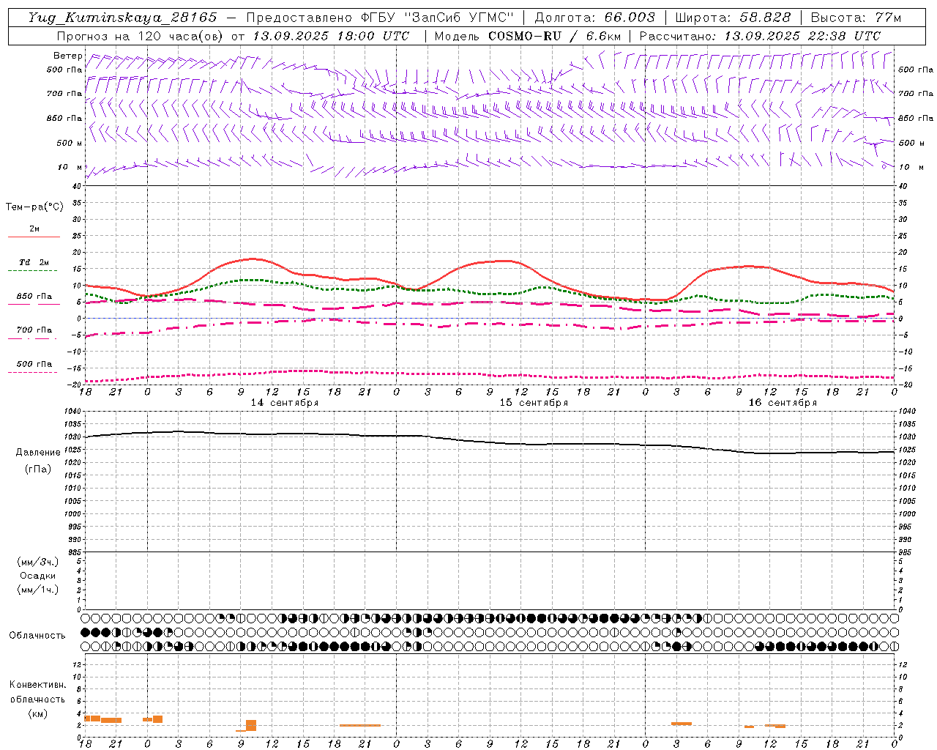Click the (мм/3ч.) precipitation unit label

[38, 562]
